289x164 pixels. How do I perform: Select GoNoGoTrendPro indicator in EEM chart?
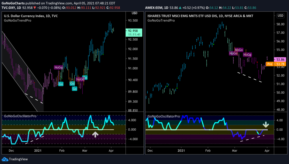[x=161, y=20]
